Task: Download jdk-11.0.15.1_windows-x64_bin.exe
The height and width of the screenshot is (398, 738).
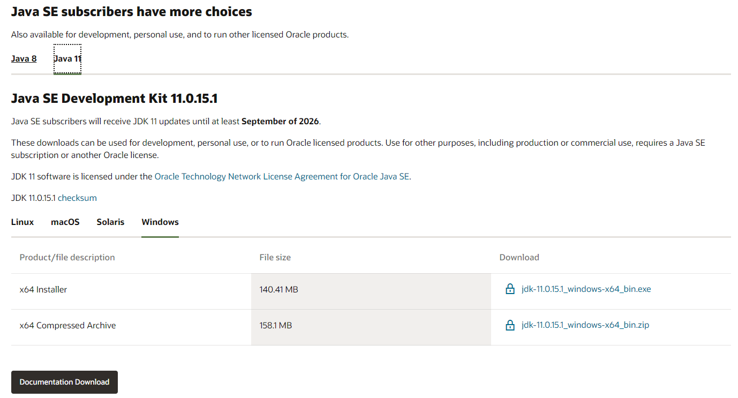Action: coord(586,289)
